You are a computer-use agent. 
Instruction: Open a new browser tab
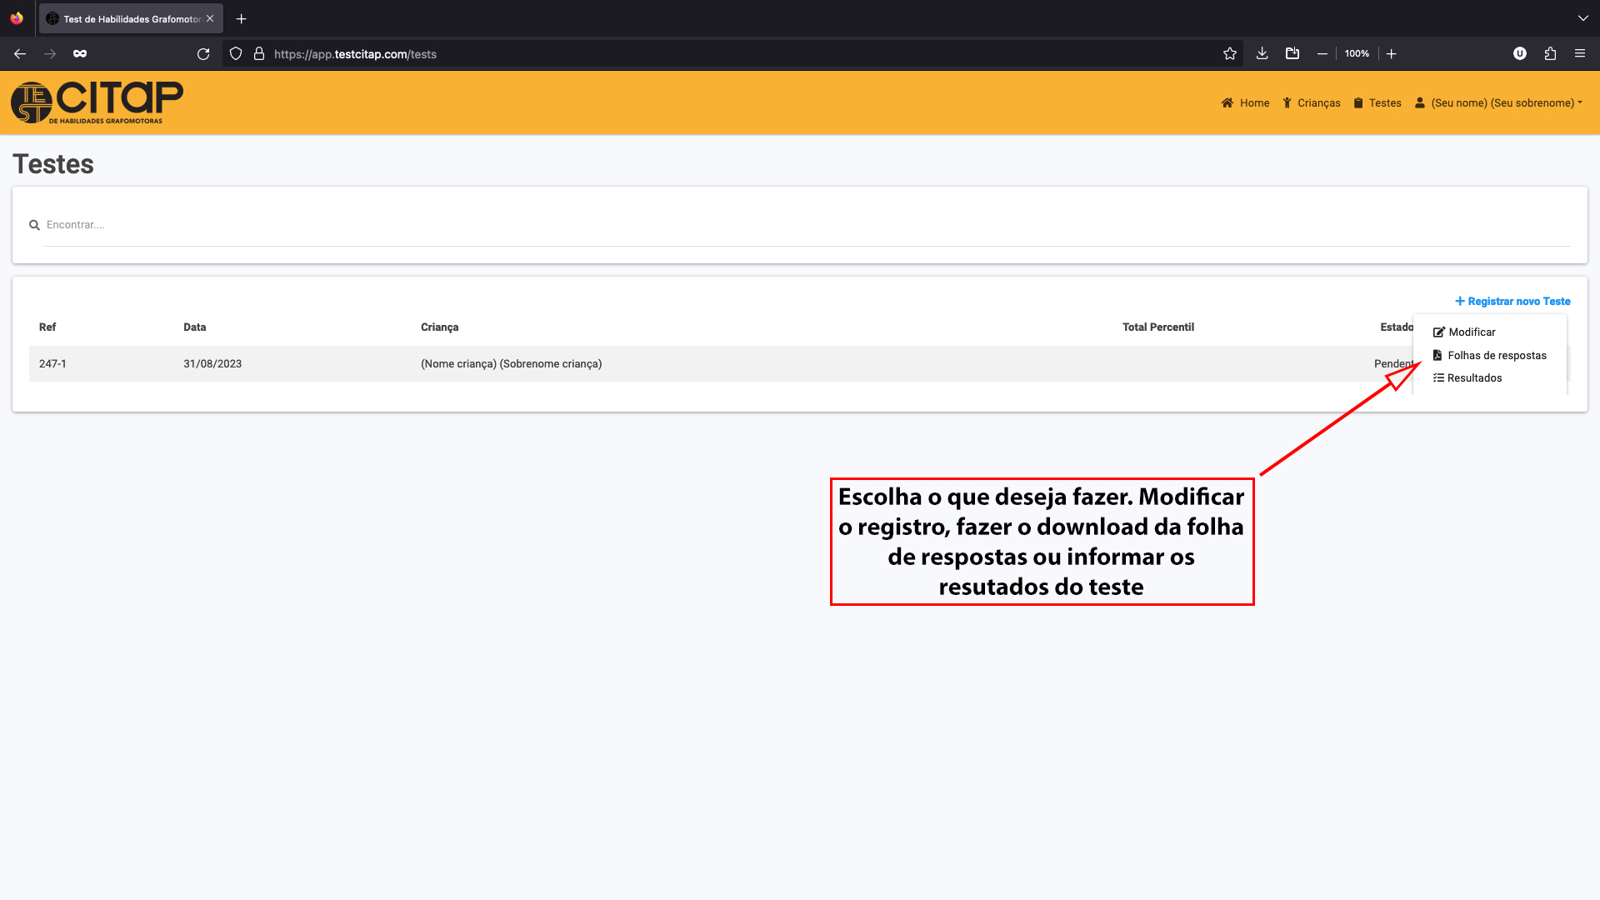pyautogui.click(x=241, y=18)
